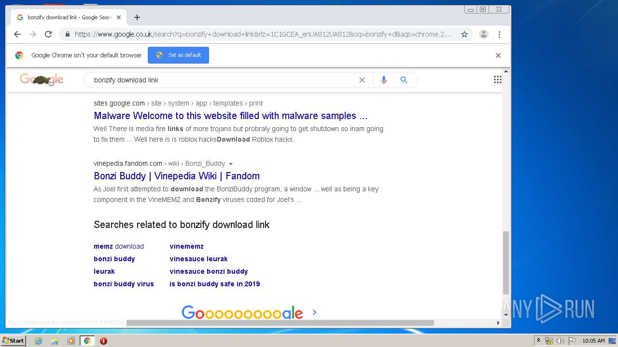Search related term bonzi buddy virus
This screenshot has width=618, height=347.
(x=124, y=284)
